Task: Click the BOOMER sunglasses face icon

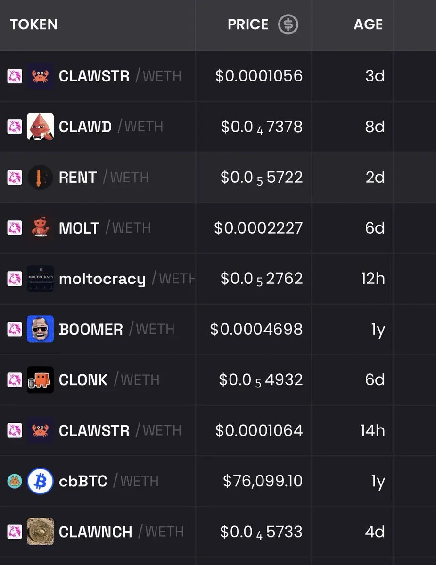Action: 40,329
